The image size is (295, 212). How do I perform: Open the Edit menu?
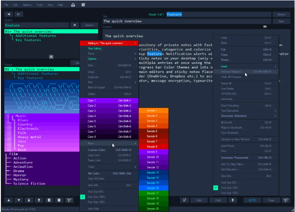[x=15, y=5]
